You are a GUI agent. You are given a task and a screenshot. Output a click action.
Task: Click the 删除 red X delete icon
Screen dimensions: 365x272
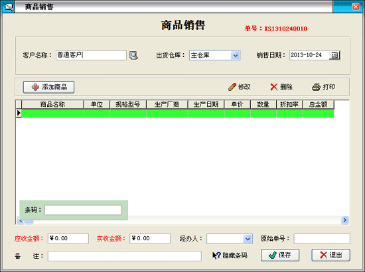click(x=273, y=87)
